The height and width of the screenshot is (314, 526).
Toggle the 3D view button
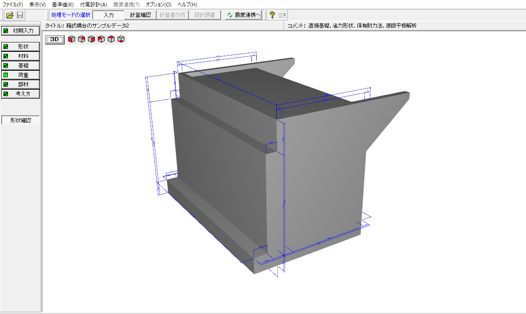pos(55,39)
